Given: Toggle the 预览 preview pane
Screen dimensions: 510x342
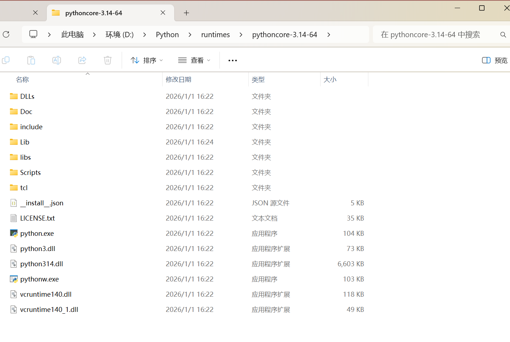Looking at the screenshot, I should click(x=494, y=60).
